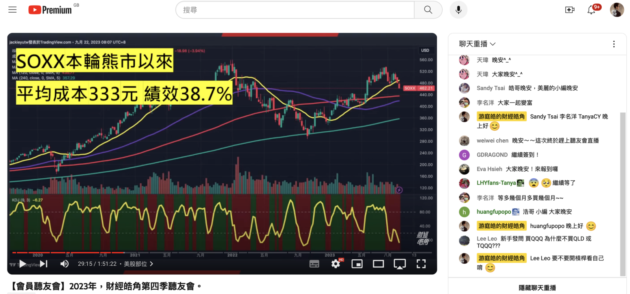Open chat replay three-dot options menu
Image resolution: width=630 pixels, height=294 pixels.
tap(613, 44)
